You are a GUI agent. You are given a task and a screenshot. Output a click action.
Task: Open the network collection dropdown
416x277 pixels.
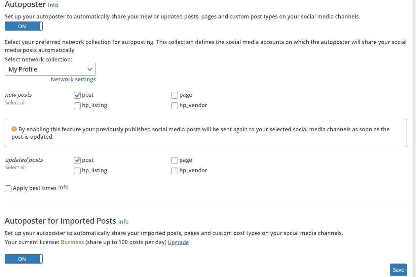pos(50,69)
